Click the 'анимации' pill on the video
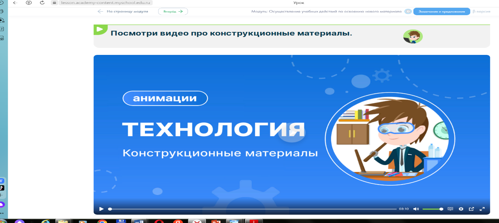Viewport: 499px width, 223px height. tap(165, 98)
